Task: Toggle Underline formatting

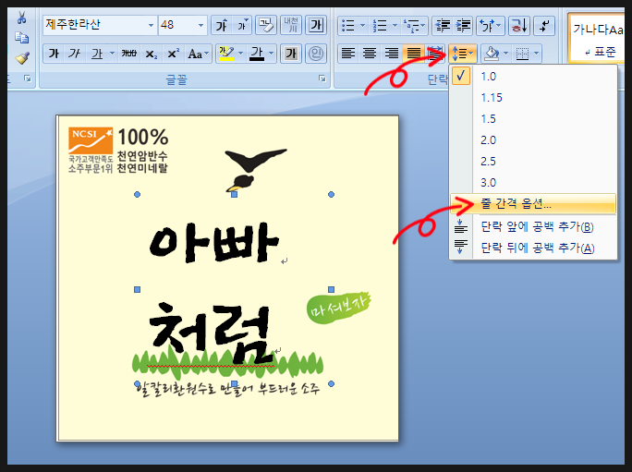Action: coord(97,54)
